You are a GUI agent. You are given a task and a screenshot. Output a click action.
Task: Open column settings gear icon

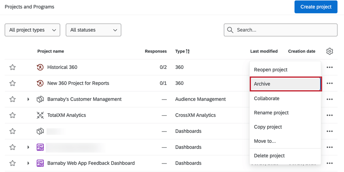point(329,51)
